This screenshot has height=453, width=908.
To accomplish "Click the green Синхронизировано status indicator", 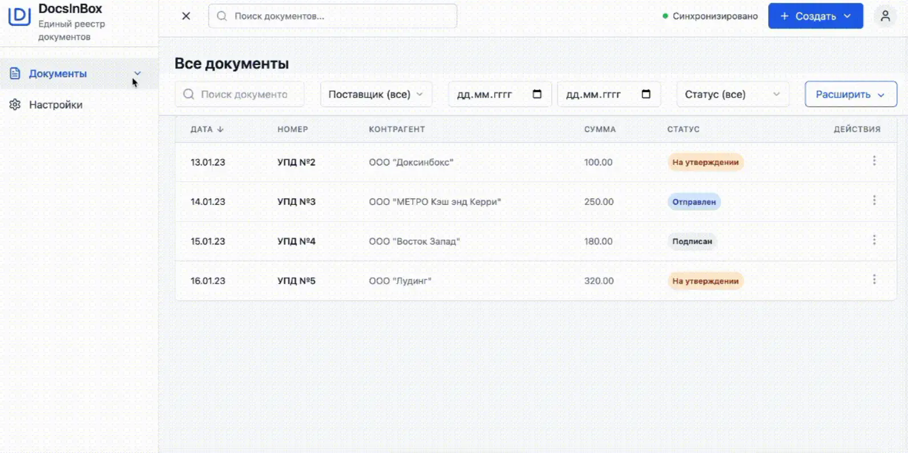I will tap(665, 16).
